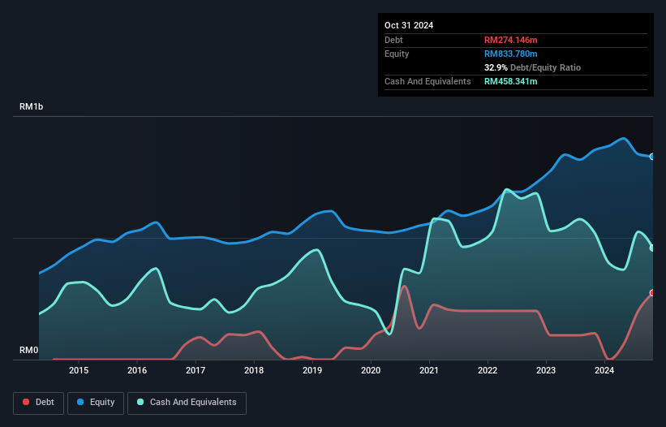
Task: Click the Cash value RM458.341m in tooltip
Action: [x=510, y=81]
